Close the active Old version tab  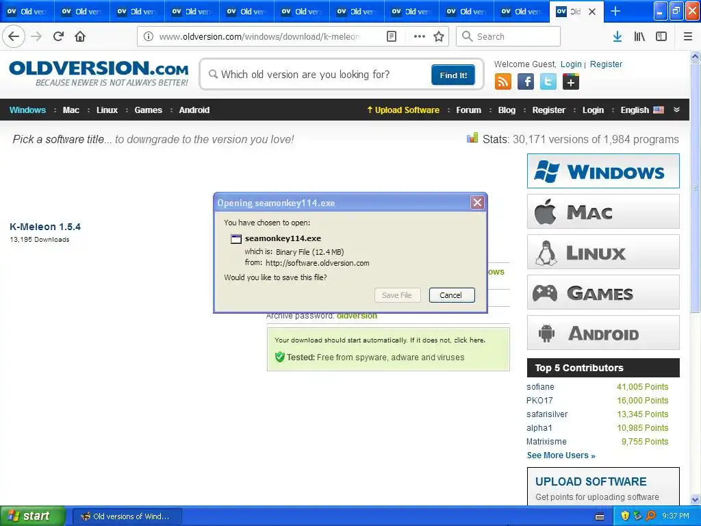pos(592,12)
